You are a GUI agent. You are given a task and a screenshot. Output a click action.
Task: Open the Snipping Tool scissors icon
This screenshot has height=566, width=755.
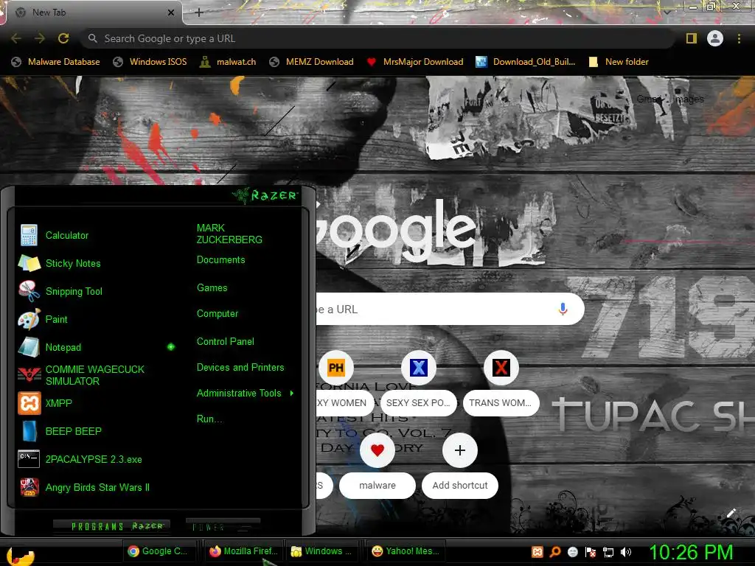point(29,291)
